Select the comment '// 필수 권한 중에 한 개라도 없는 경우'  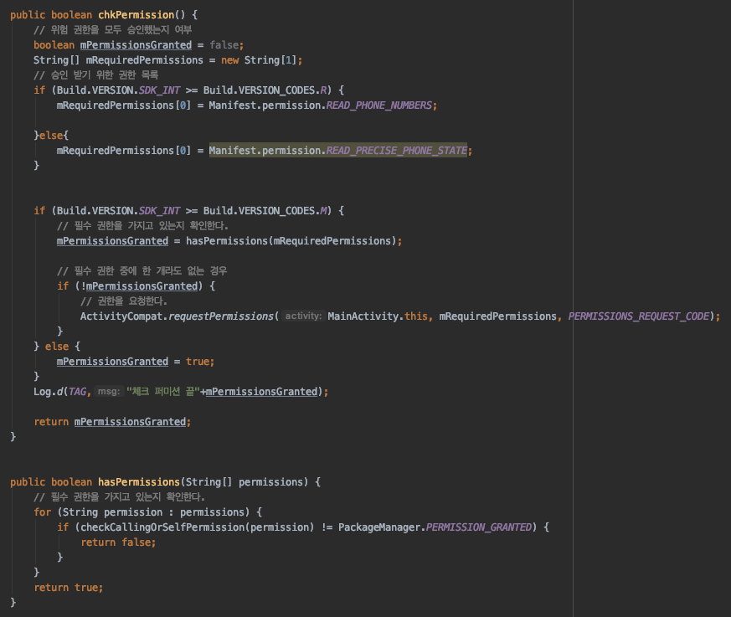[142, 270]
